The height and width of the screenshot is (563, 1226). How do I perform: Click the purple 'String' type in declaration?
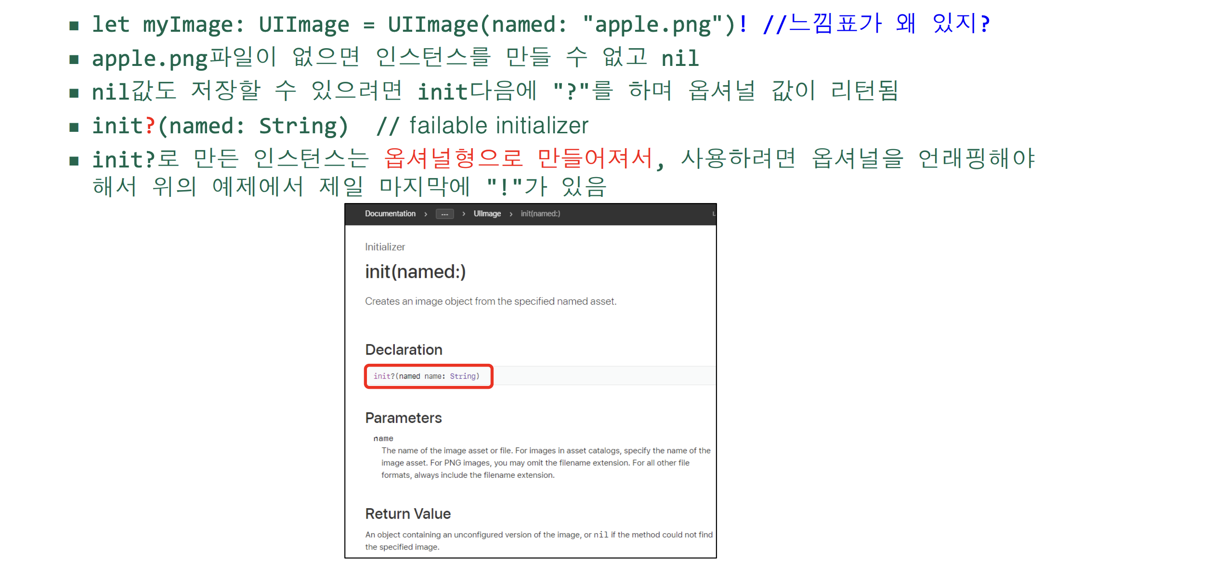(462, 376)
